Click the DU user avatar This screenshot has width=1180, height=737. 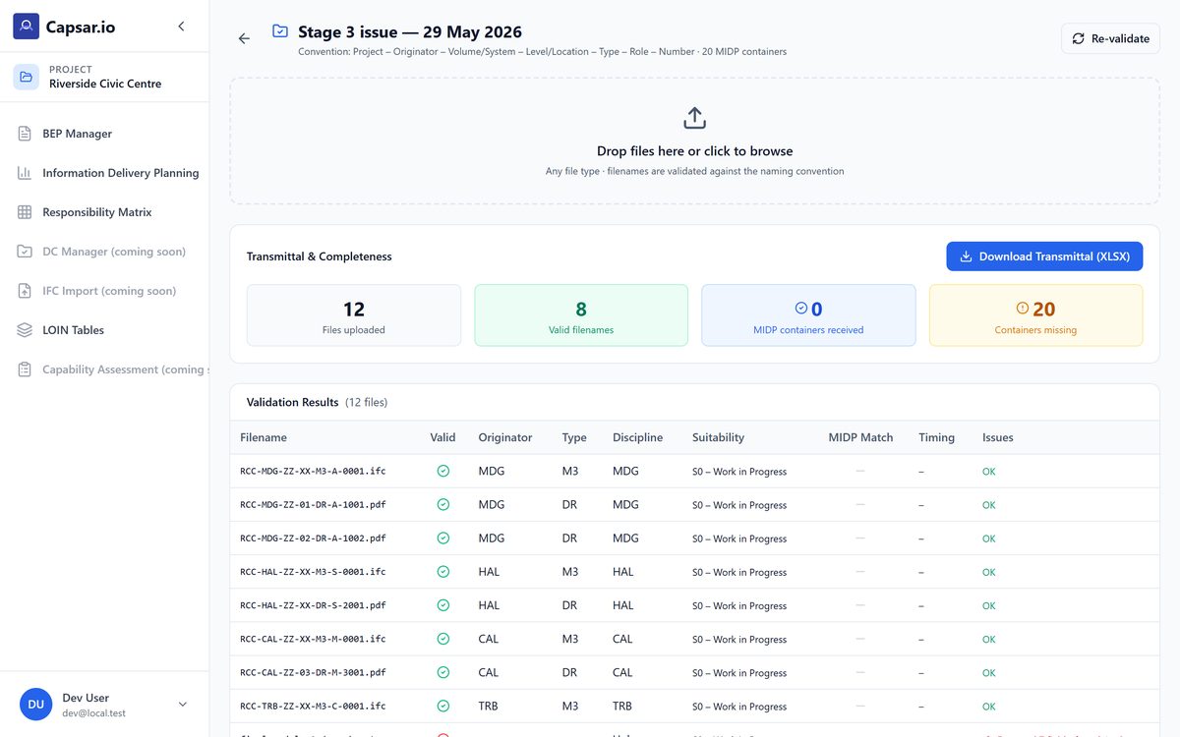point(35,704)
